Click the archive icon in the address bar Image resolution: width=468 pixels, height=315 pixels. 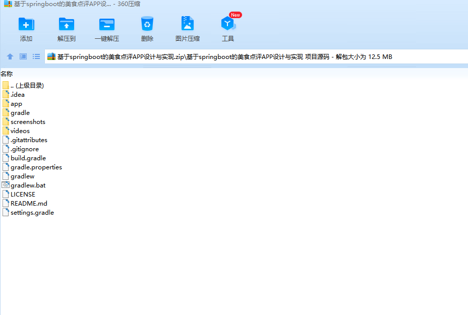coord(51,56)
